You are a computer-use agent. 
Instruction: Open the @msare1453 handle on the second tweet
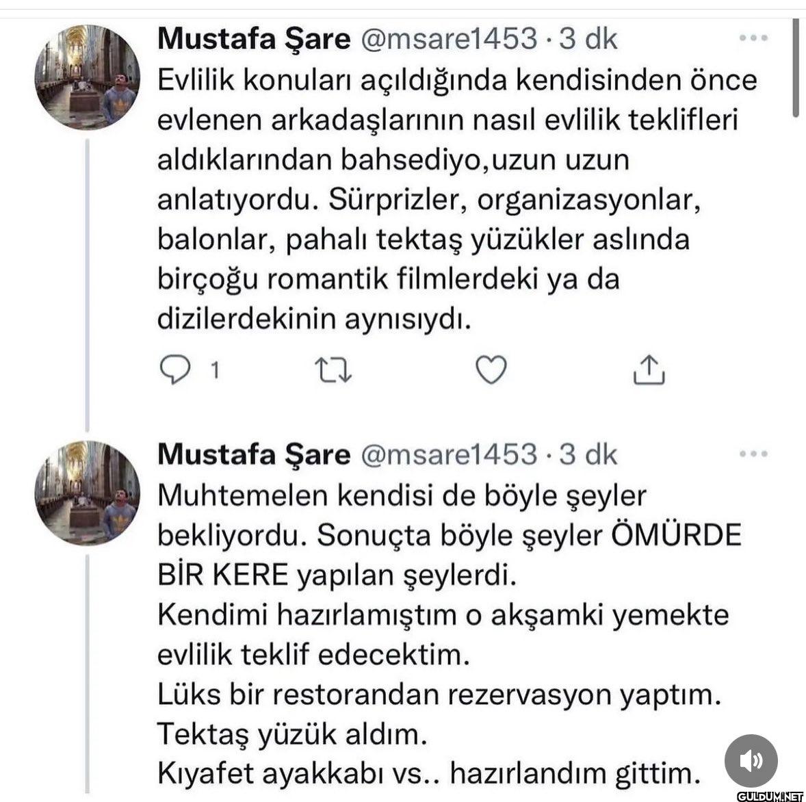(x=448, y=454)
